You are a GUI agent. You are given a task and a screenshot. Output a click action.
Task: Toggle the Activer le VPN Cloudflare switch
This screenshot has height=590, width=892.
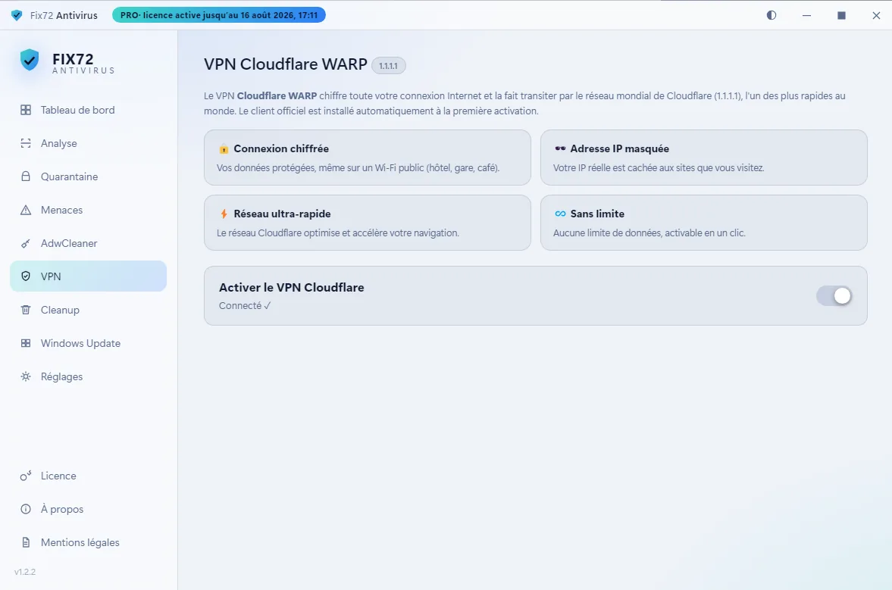coord(834,295)
